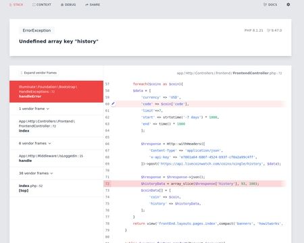Click the return view line 78
The width and height of the screenshot is (304, 243).
tap(208, 223)
